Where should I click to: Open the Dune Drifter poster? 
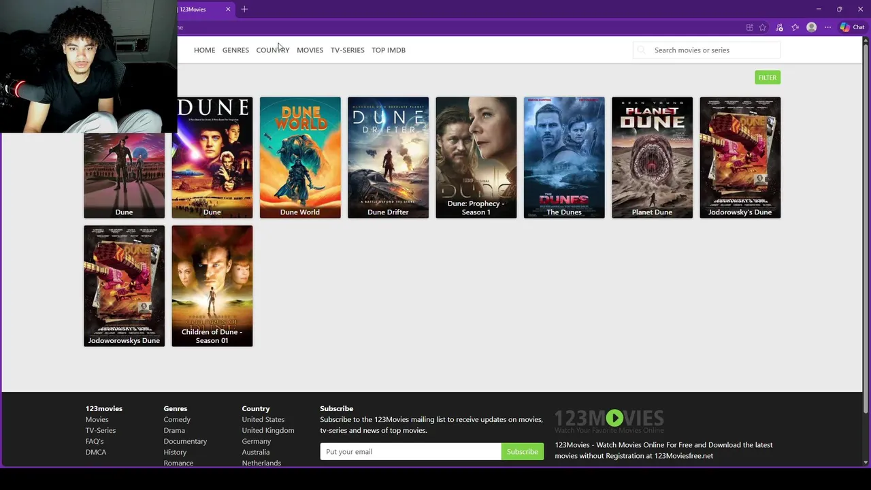pyautogui.click(x=388, y=157)
